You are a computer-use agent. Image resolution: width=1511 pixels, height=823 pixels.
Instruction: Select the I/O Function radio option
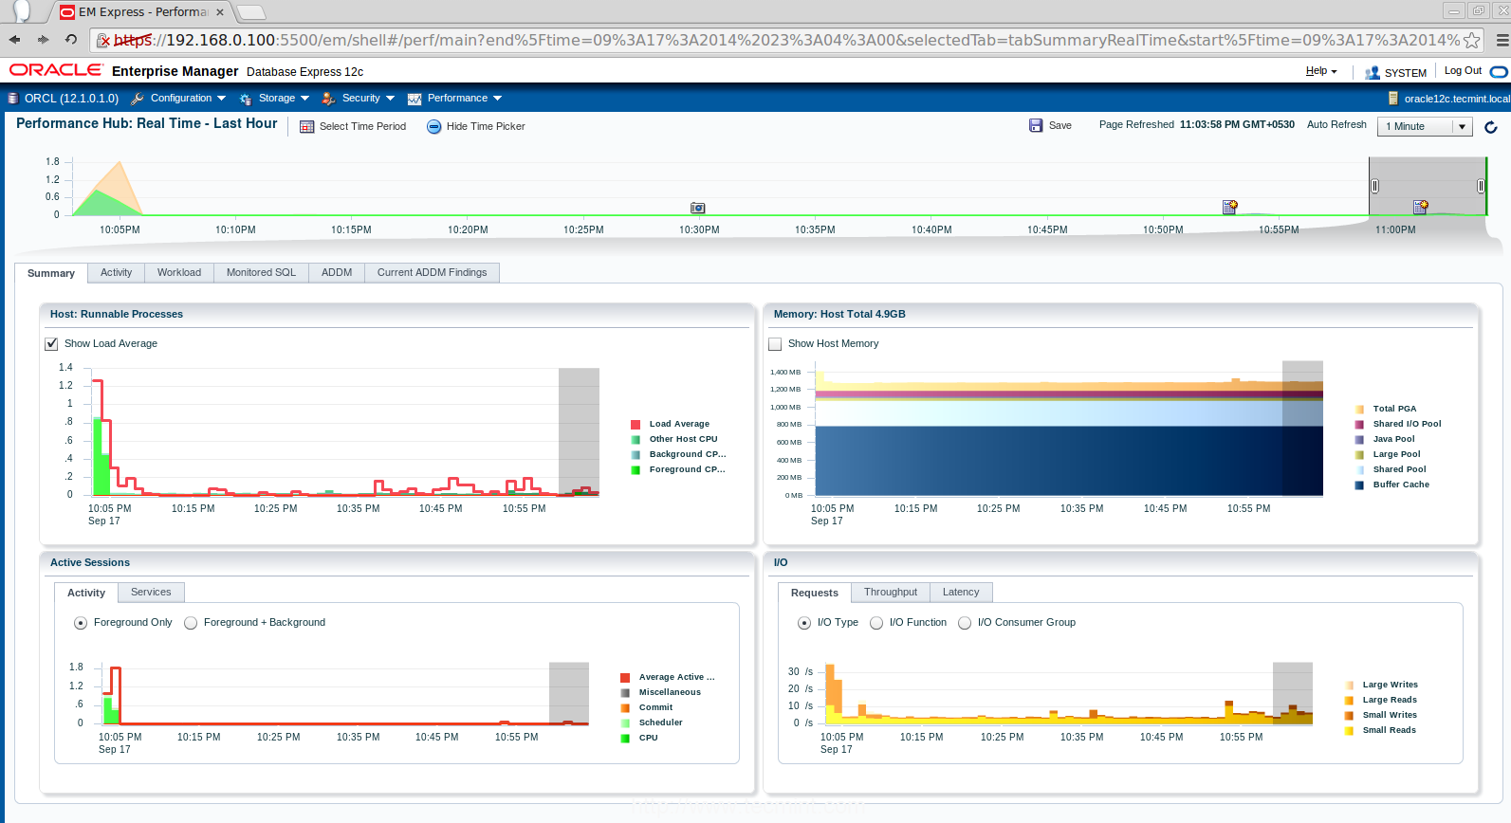pos(876,623)
